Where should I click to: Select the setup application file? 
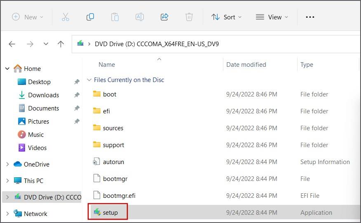tap(110, 213)
